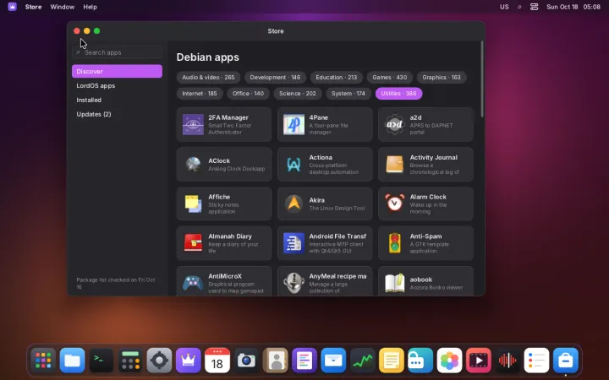Open the crown system menu icon
609x380 pixels.
click(x=13, y=7)
